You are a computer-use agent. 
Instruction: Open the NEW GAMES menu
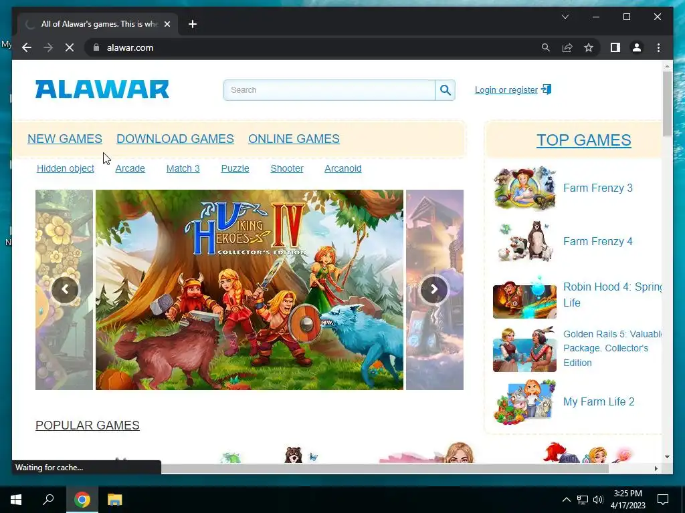(x=65, y=139)
